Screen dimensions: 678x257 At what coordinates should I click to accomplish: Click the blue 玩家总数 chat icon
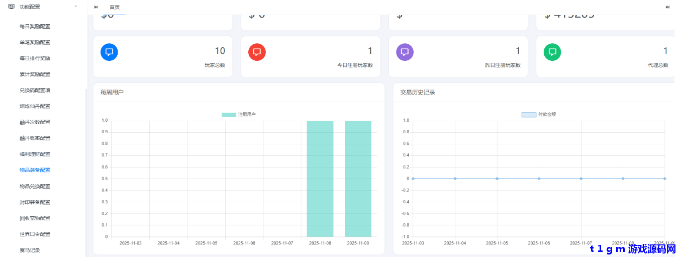[x=109, y=52]
